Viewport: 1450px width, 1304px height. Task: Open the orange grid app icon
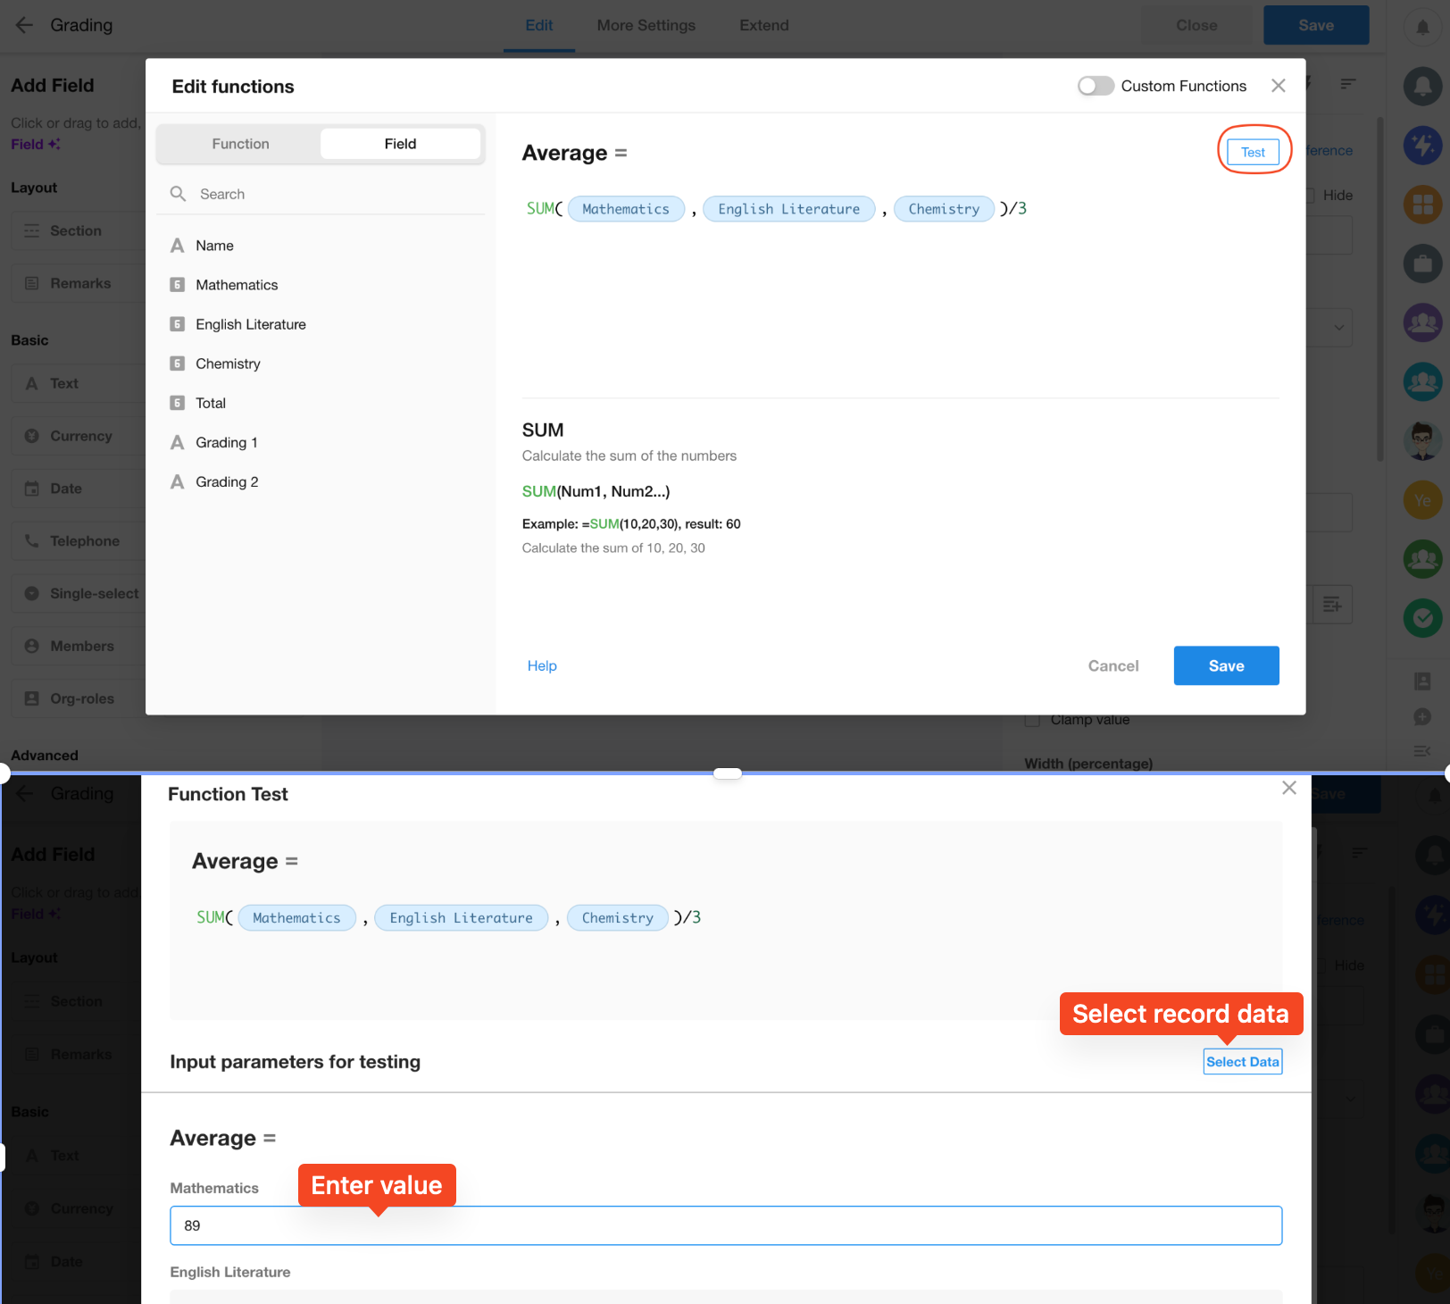pos(1422,205)
